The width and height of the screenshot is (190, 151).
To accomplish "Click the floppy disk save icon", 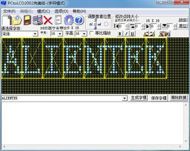I will click(x=27, y=20).
